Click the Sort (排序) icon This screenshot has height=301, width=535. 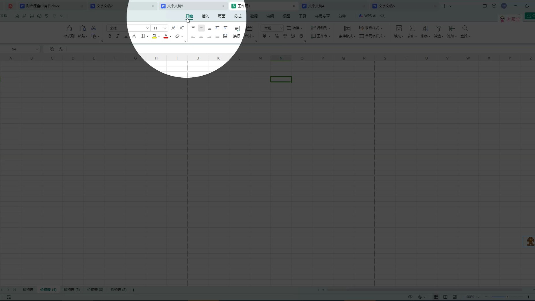click(x=425, y=29)
